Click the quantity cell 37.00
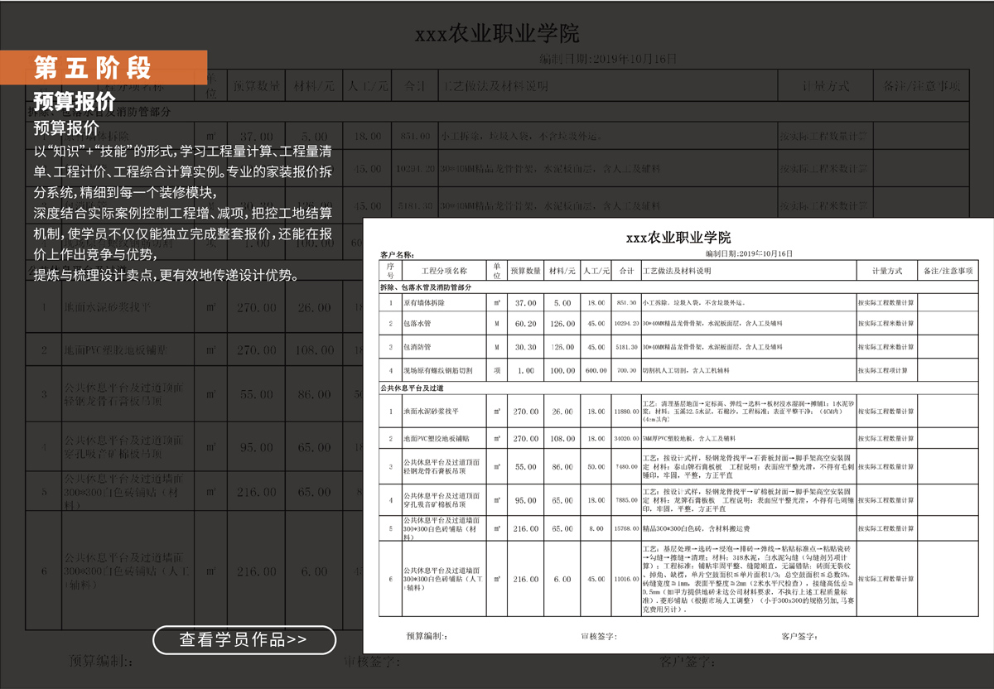Screen dimensions: 994x689 click(525, 303)
